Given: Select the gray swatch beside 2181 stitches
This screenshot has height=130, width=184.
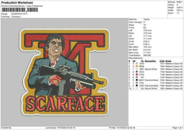Looking at the screenshot, I should click(137, 83).
